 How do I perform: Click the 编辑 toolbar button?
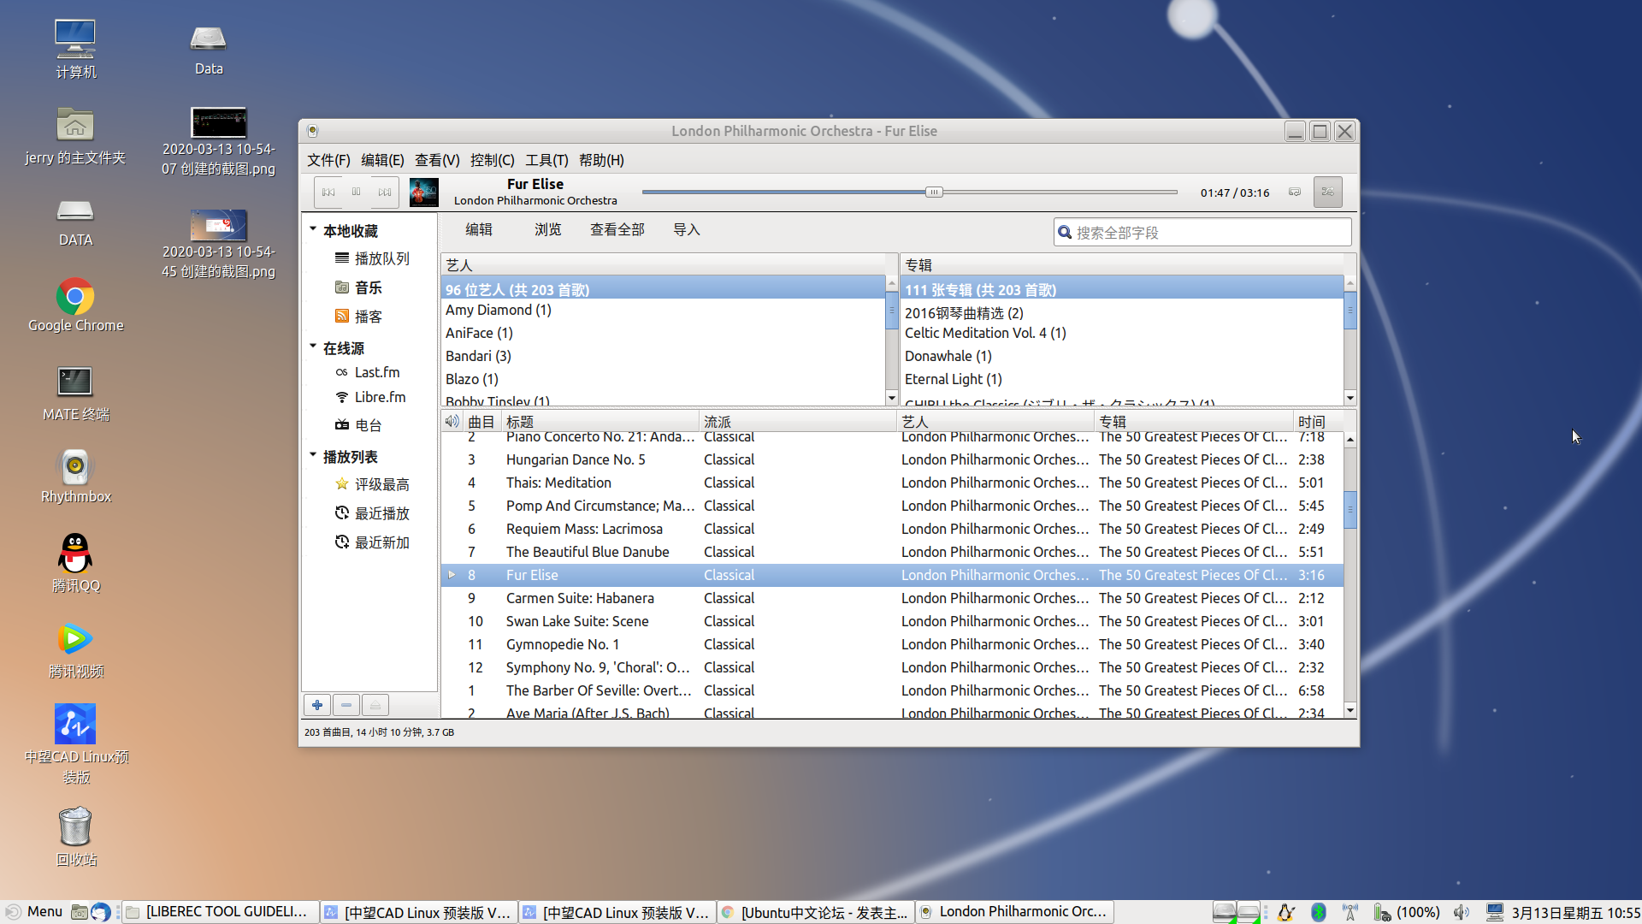coord(479,229)
